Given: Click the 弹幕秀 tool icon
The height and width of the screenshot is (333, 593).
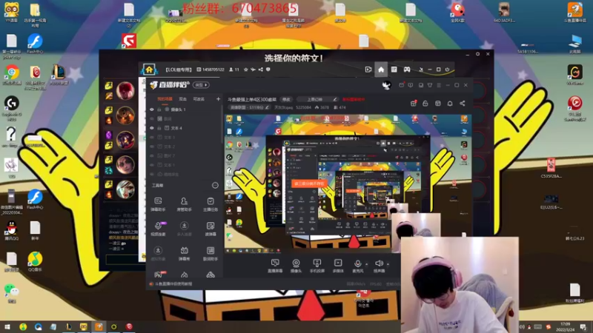Looking at the screenshot, I should [x=184, y=253].
